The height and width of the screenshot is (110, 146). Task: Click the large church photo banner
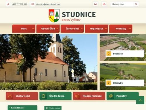[48, 62]
